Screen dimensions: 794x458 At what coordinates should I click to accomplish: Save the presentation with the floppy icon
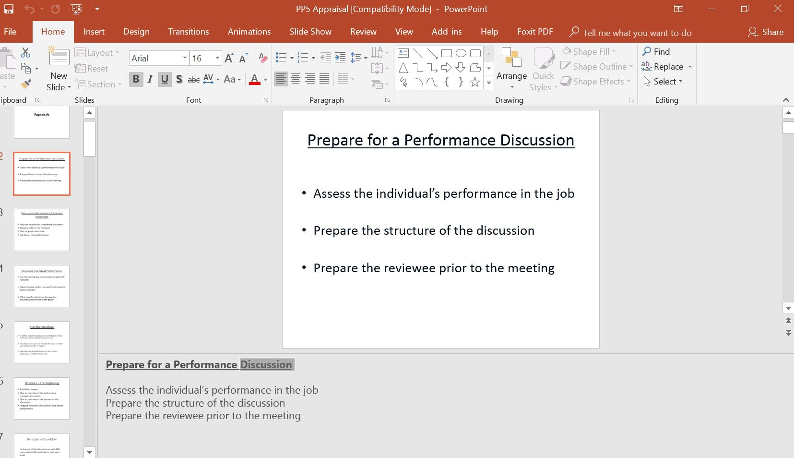click(8, 9)
